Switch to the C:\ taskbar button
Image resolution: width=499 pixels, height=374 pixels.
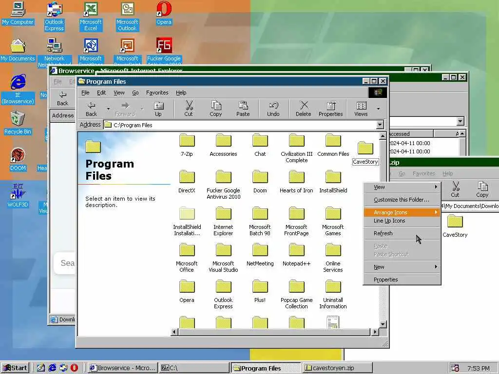194,368
